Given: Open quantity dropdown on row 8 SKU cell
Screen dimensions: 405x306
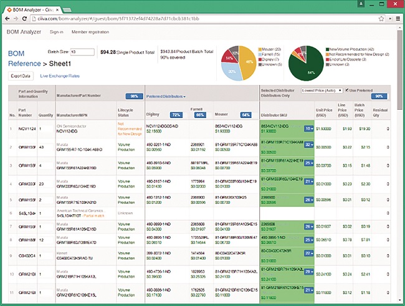Looking at the screenshot, I should [309, 240].
